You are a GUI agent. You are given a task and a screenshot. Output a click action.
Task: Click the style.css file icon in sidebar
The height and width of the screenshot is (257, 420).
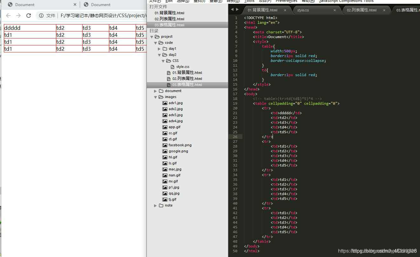[173, 67]
